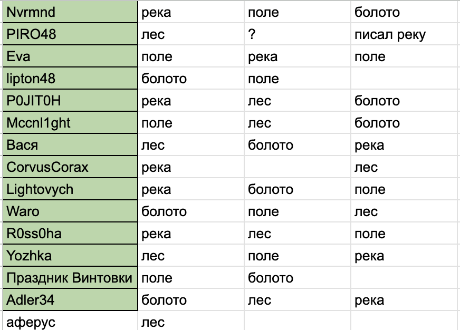The height and width of the screenshot is (330, 460).
Task: Click the question mark cell in PIRO48 row
Action: (297, 34)
